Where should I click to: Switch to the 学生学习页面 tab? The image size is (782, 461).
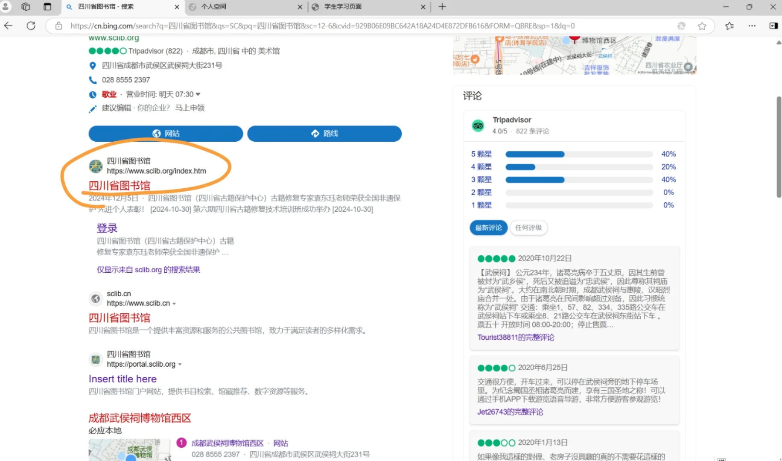369,7
